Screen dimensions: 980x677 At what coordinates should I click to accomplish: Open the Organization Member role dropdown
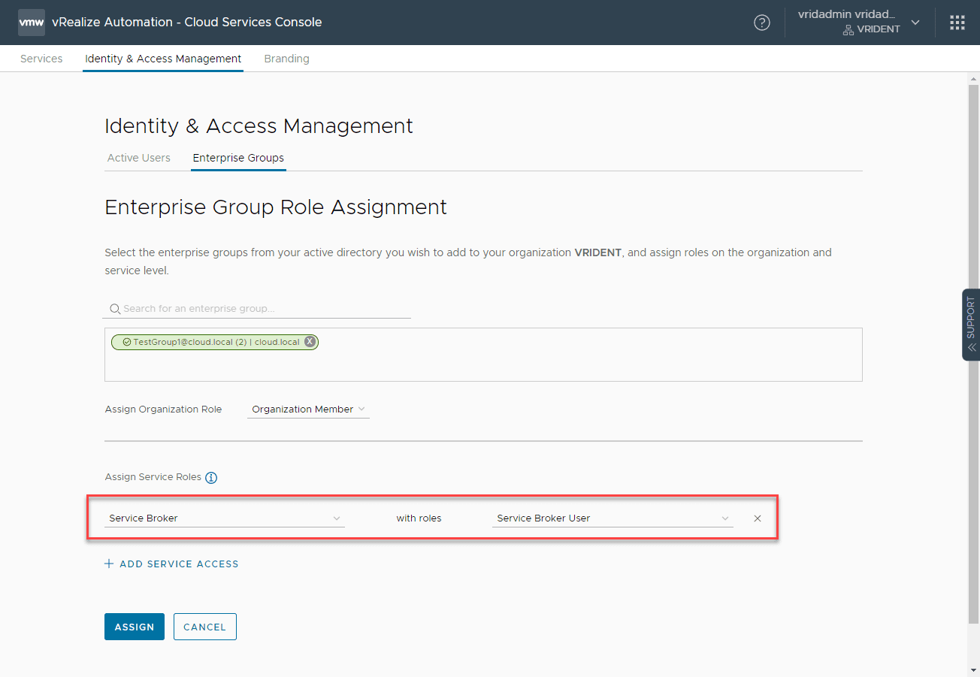(308, 410)
